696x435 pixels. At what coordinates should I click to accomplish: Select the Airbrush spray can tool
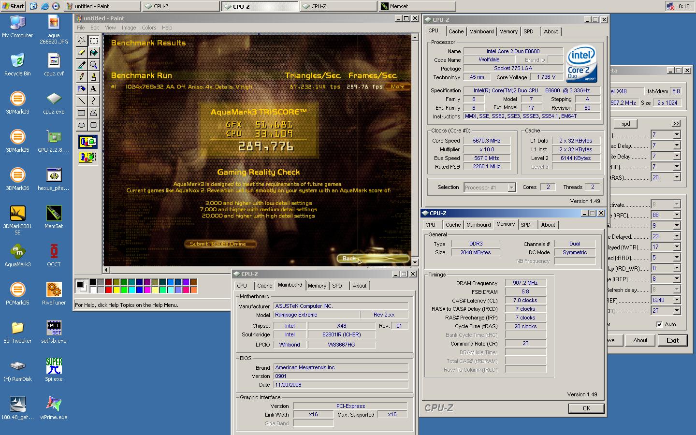click(x=82, y=89)
